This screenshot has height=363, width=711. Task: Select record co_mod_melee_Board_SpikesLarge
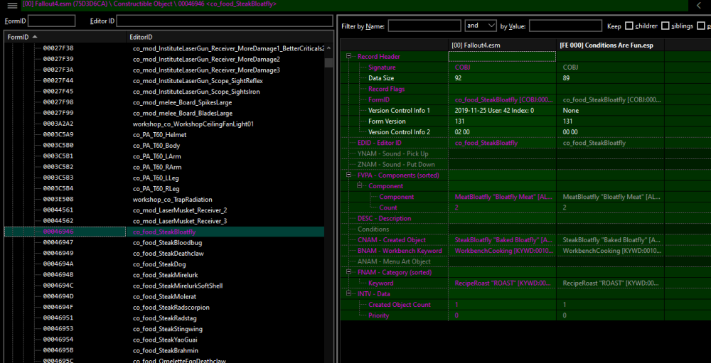[x=182, y=102]
